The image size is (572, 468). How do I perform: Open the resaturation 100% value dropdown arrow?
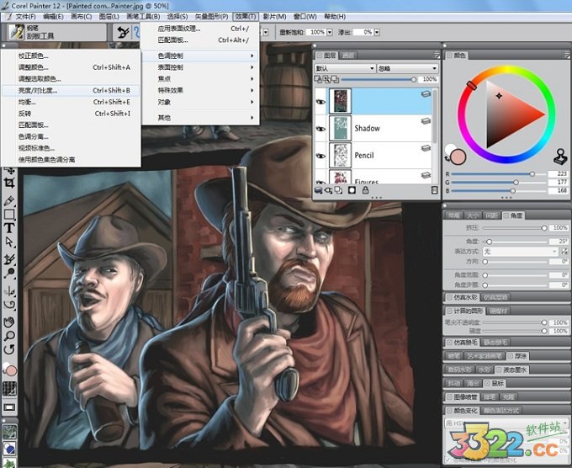click(330, 32)
